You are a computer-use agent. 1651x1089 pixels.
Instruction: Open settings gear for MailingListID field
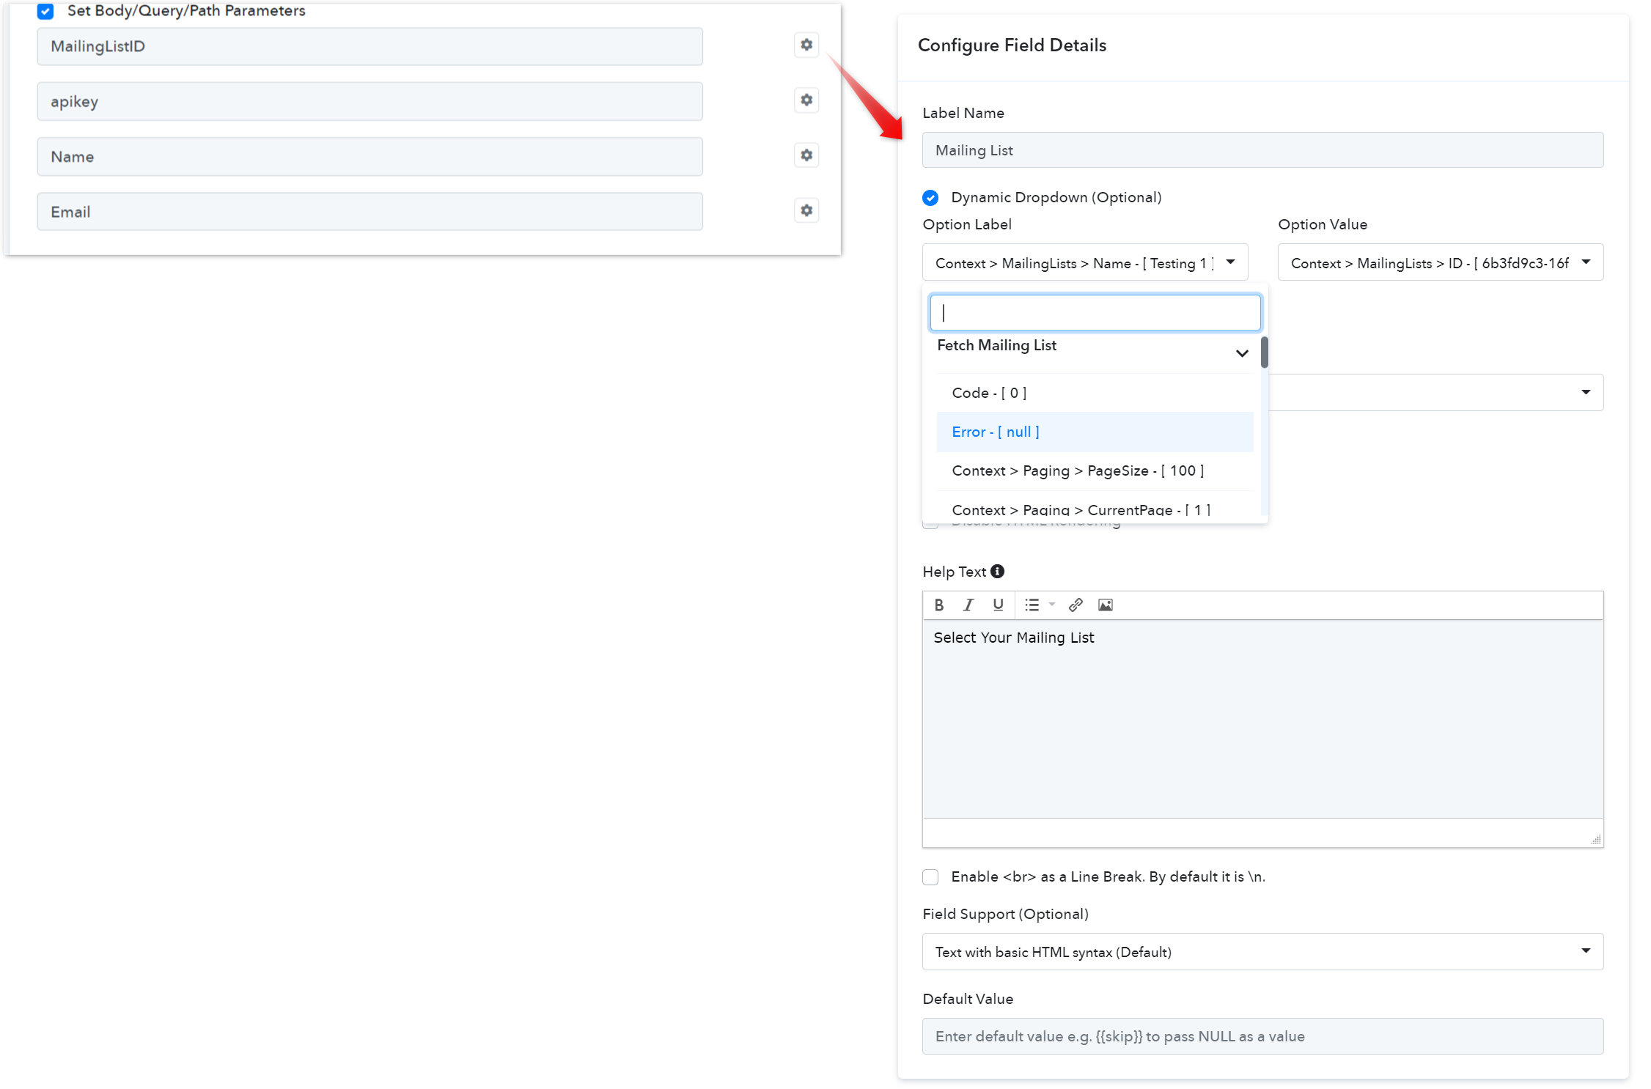tap(806, 45)
